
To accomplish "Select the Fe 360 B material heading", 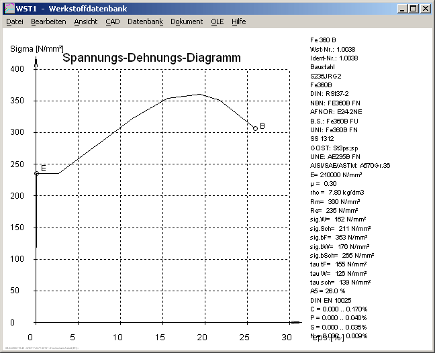I will tap(323, 40).
